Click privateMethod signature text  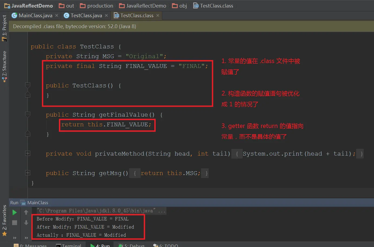pos(138,154)
